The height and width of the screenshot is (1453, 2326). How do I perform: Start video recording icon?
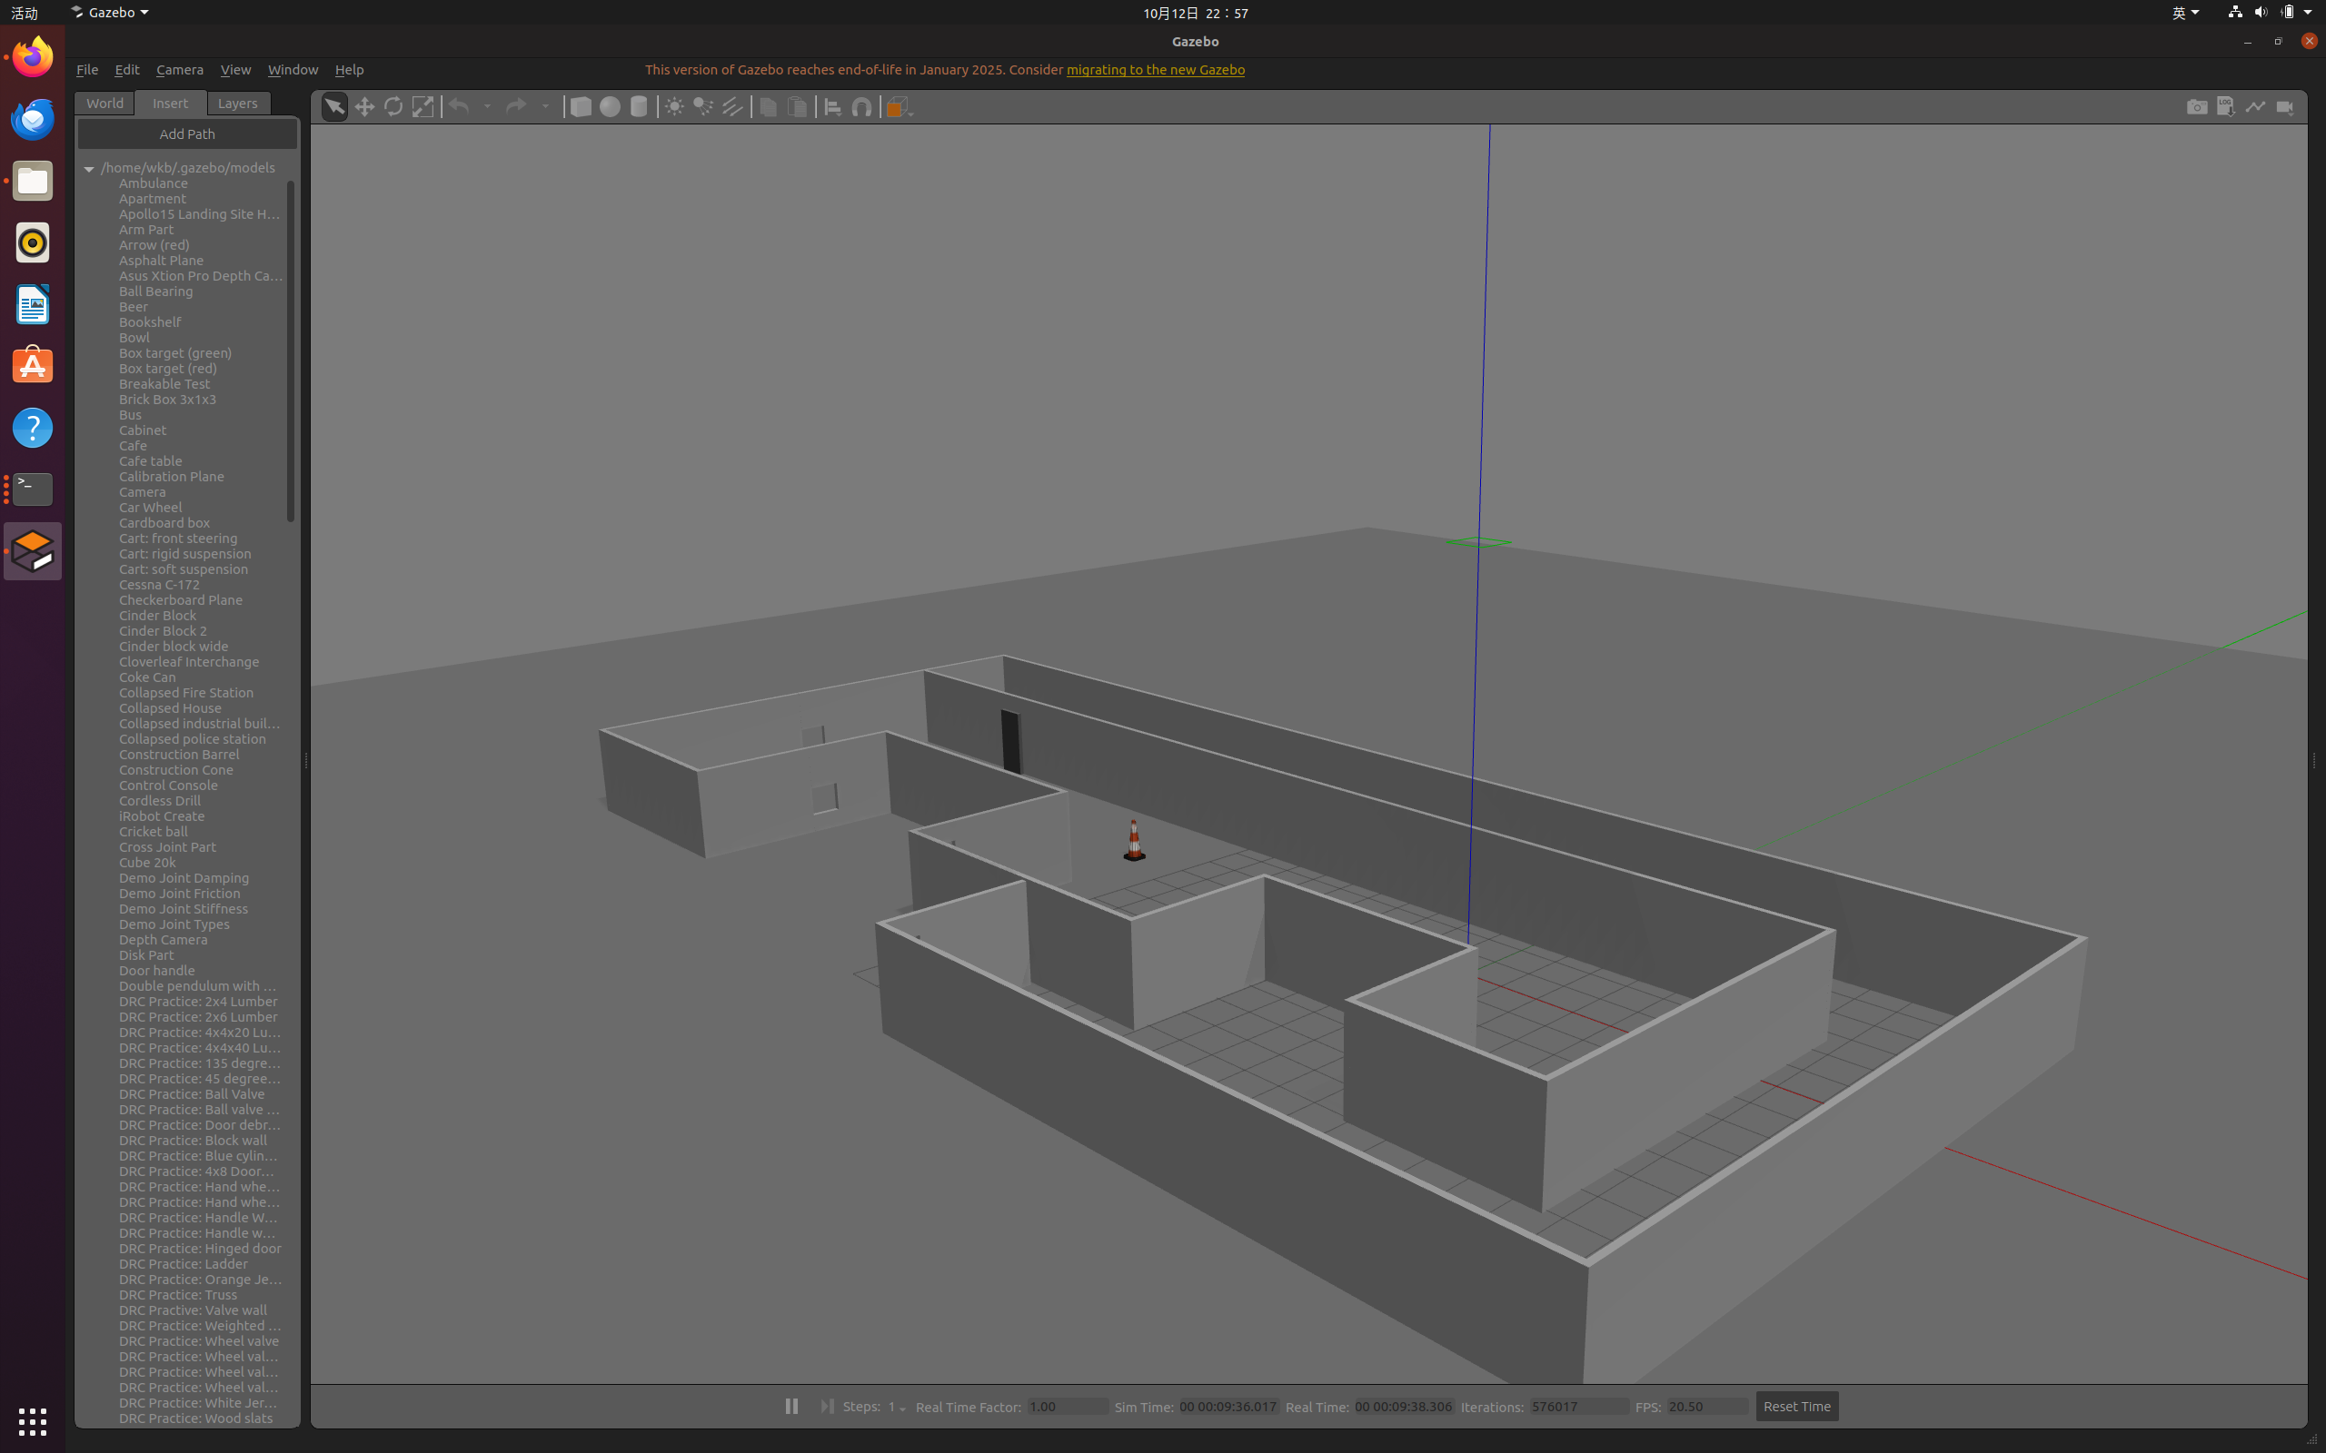[x=2286, y=106]
